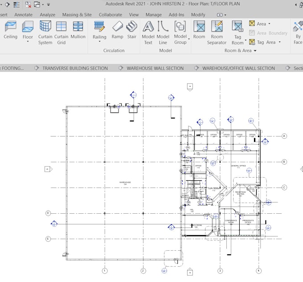Open the Tag Room dropdown arrow
The height and width of the screenshot is (282, 303).
click(x=246, y=40)
